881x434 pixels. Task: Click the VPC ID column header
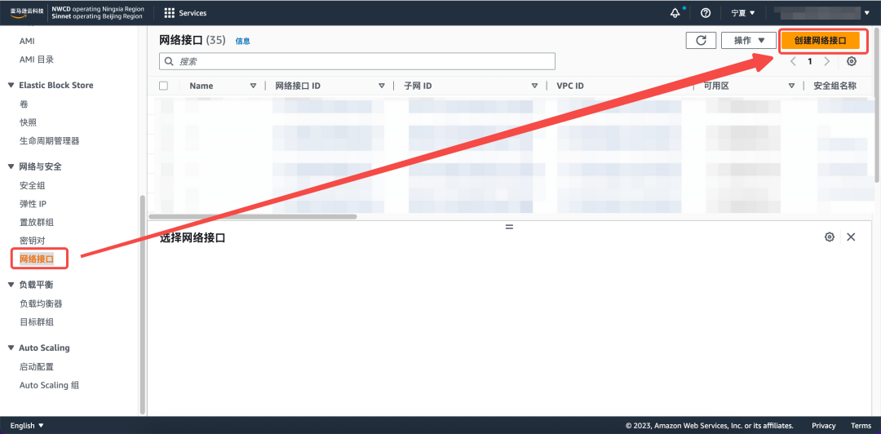point(569,86)
